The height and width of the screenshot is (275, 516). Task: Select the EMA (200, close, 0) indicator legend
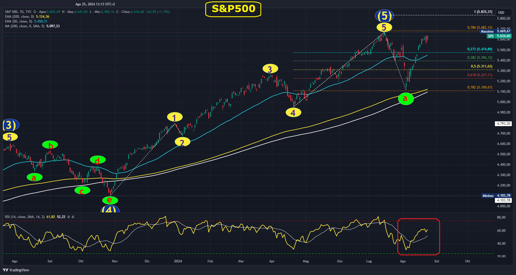point(19,17)
